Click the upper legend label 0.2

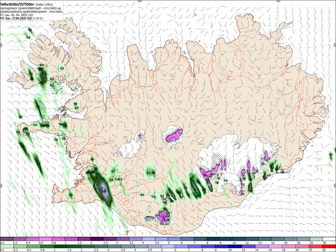2,243
